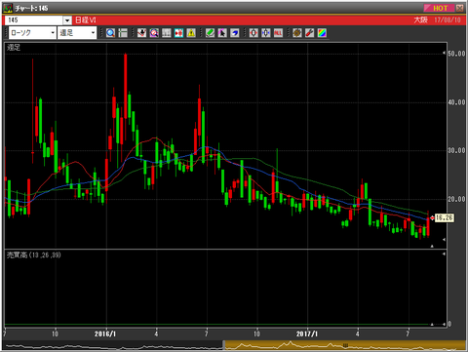This screenshot has height=352, width=468.
Task: Click the cyan icon with red arrows
Action: pyautogui.click(x=178, y=33)
